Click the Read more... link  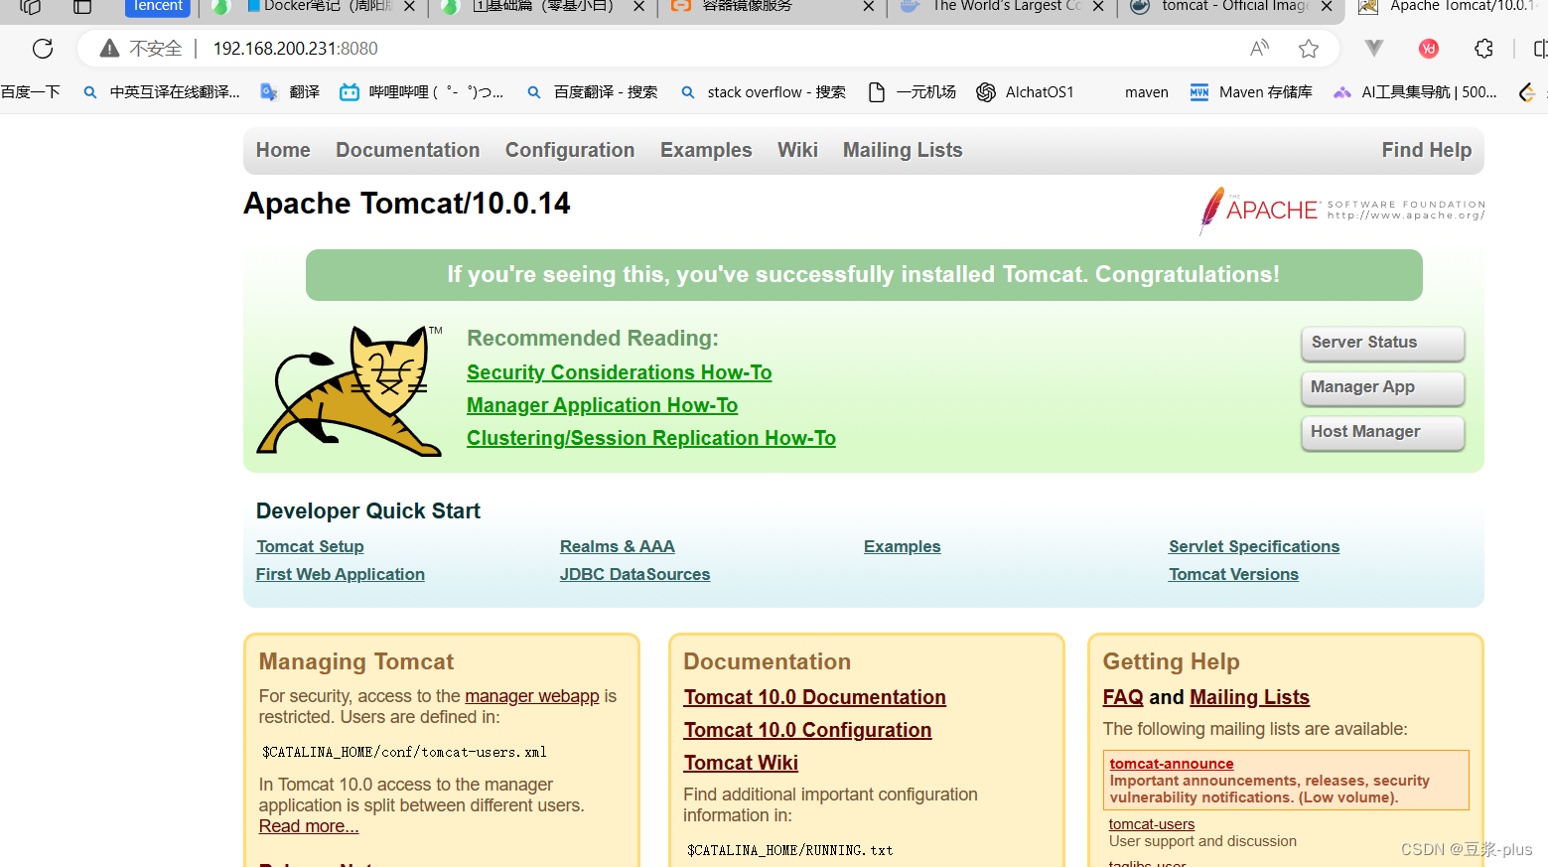308,826
